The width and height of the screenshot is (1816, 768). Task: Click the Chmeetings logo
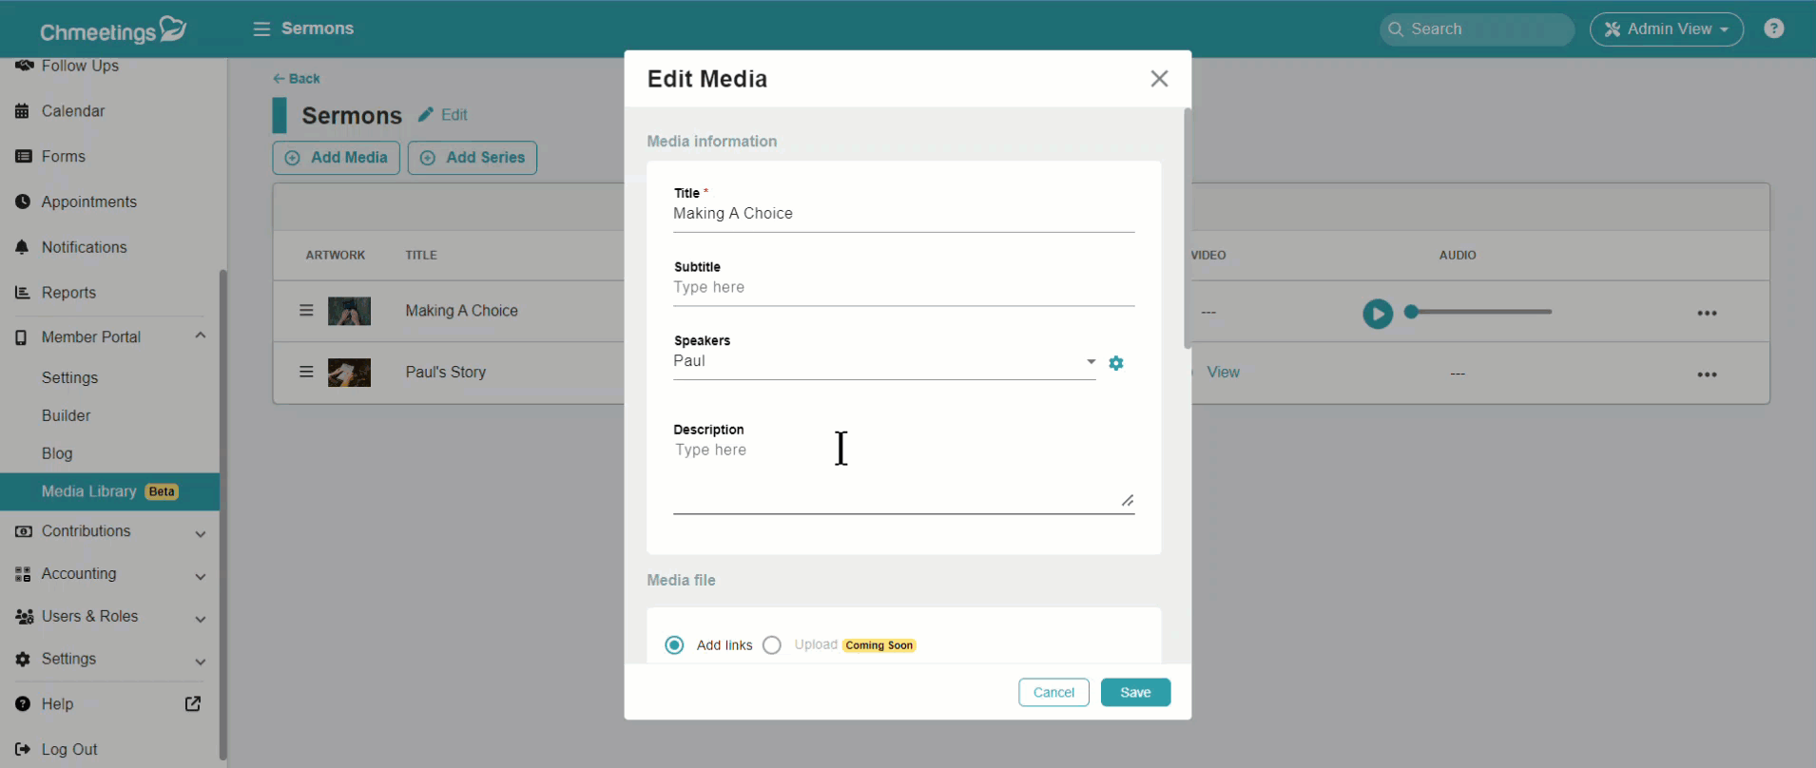point(112,29)
